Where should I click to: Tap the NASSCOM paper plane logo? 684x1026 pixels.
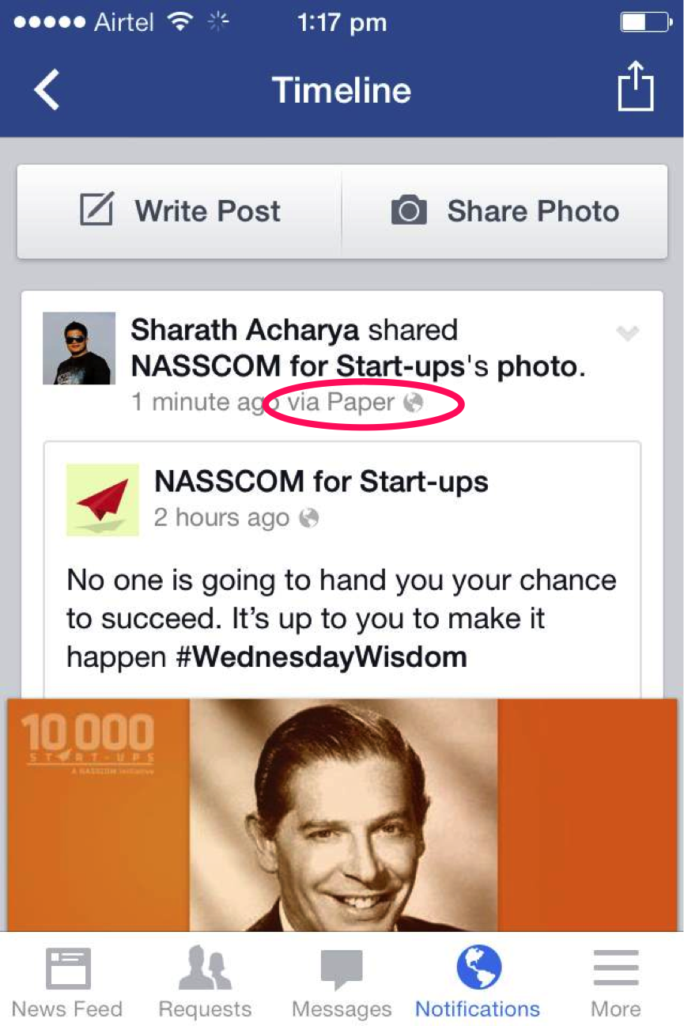tap(102, 500)
